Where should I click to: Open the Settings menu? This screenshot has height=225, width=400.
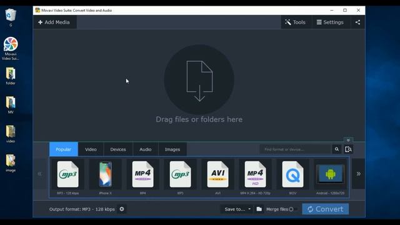pyautogui.click(x=331, y=22)
